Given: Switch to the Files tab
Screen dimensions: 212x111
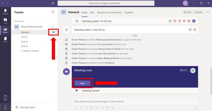Looking at the screenshot, I should tap(92, 12).
